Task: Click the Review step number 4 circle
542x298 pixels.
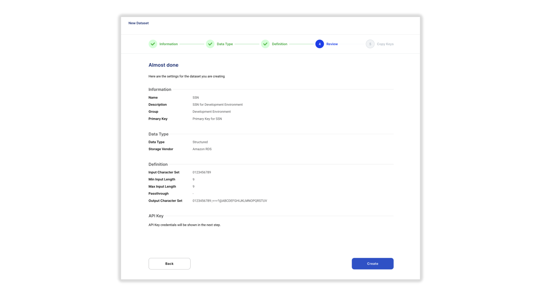Action: point(320,44)
